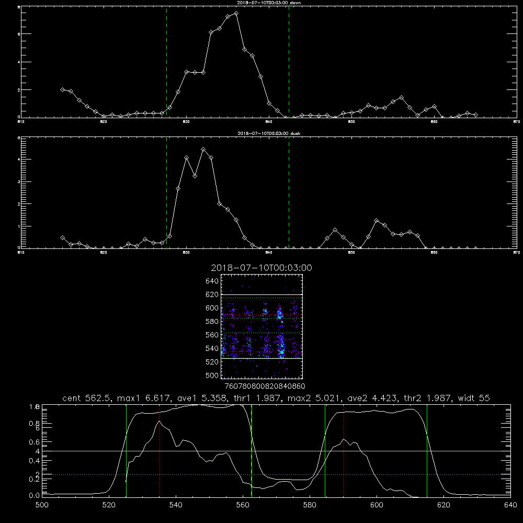The height and width of the screenshot is (523, 523).
Task: Select the 'max1 6.617' value
Action: 144,398
